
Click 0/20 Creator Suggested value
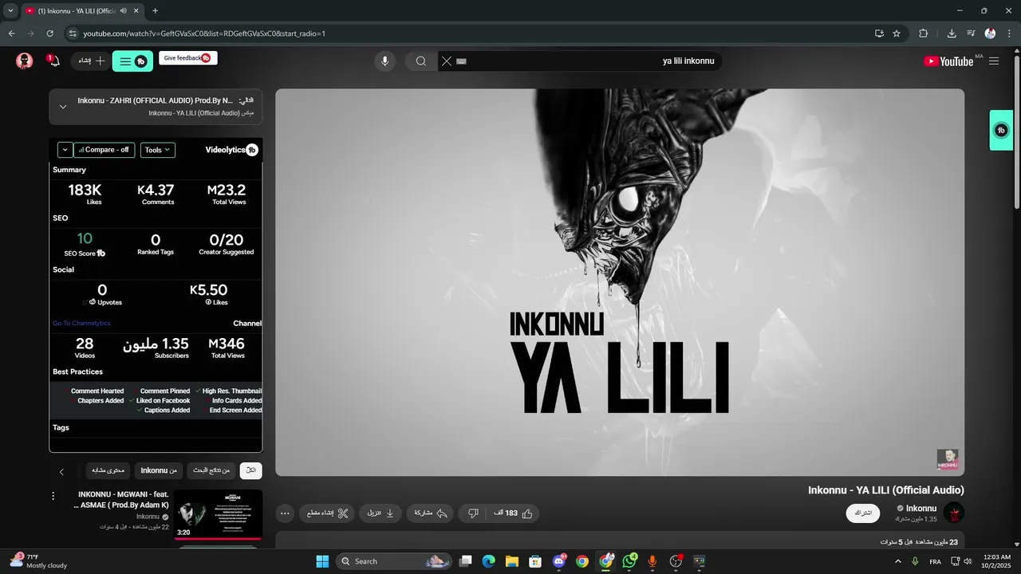227,240
